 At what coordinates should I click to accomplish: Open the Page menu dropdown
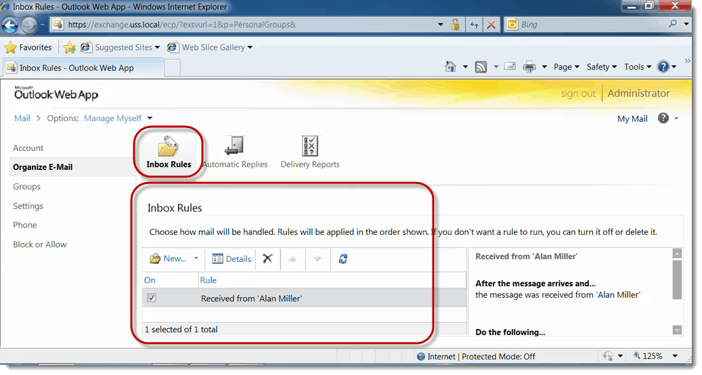[x=566, y=67]
